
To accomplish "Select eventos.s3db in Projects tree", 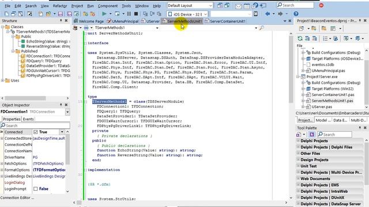I will [323, 64].
